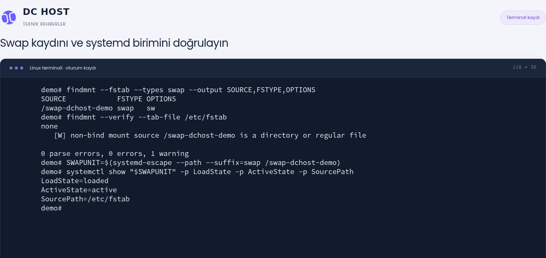Click the SourcePath=/etc/fstab output line
This screenshot has width=546, height=258.
pyautogui.click(x=85, y=199)
